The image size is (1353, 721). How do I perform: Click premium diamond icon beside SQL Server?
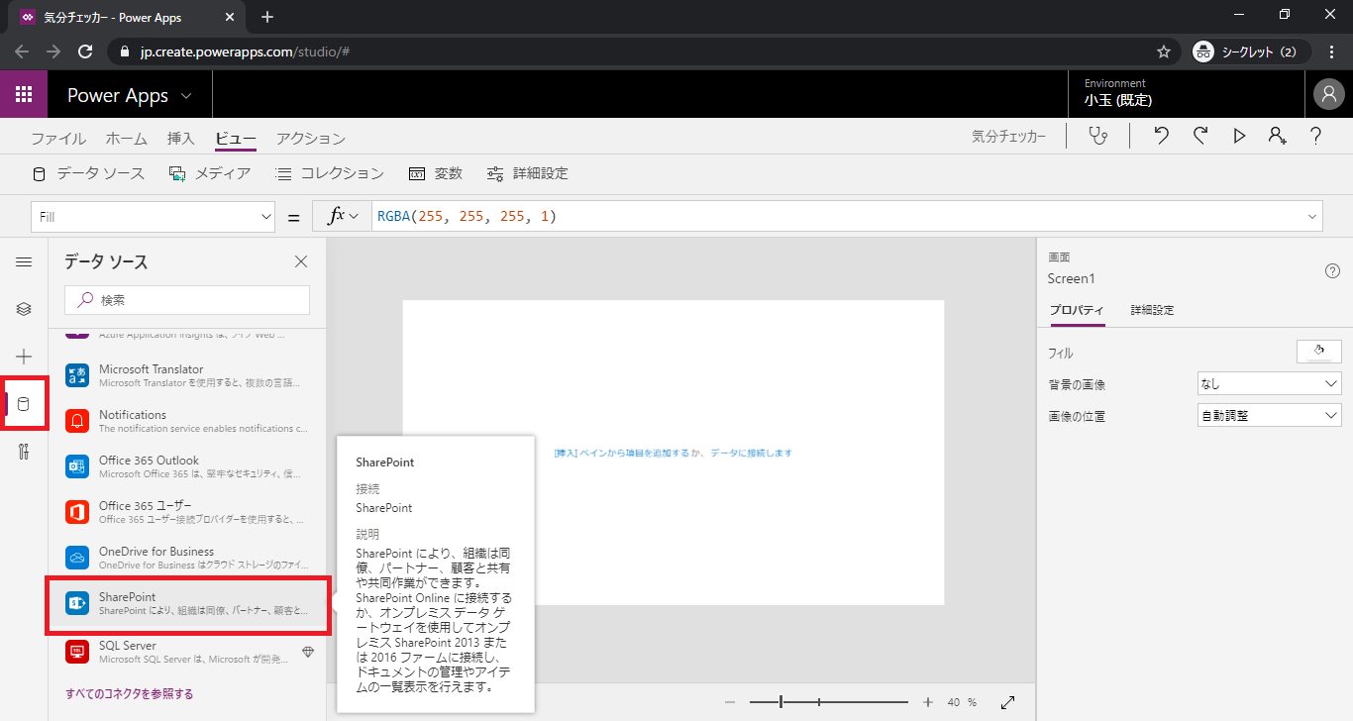(x=308, y=652)
